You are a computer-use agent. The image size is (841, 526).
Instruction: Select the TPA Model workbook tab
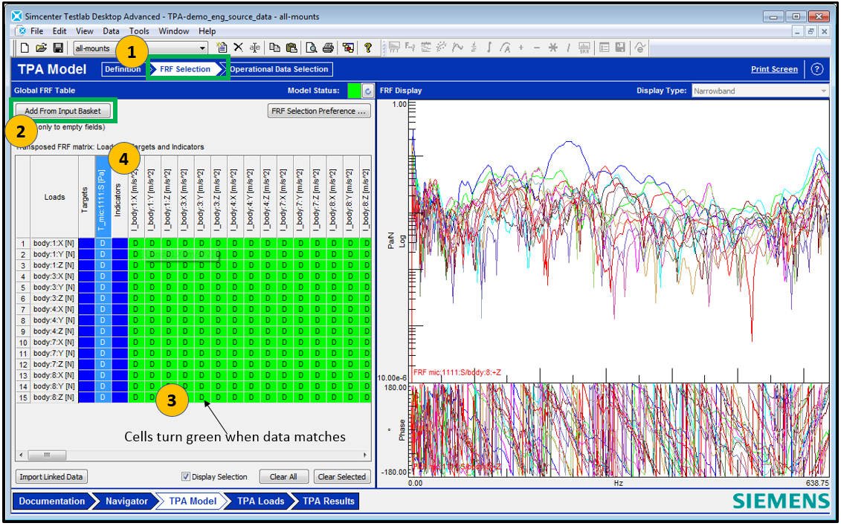coord(193,501)
